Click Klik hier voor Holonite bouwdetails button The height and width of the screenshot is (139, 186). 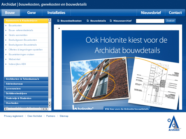(127, 108)
